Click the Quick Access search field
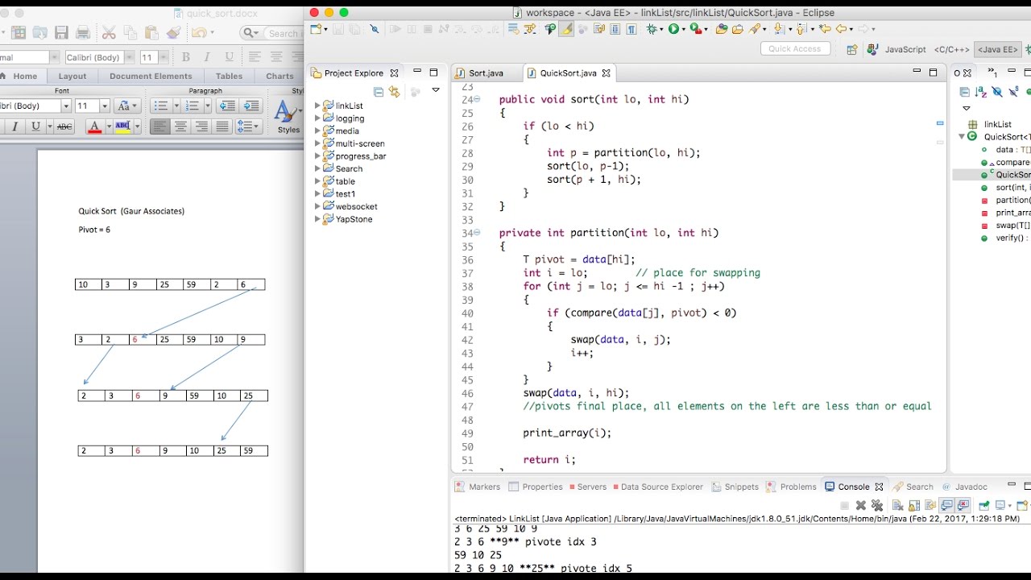The height and width of the screenshot is (580, 1031). [x=794, y=49]
